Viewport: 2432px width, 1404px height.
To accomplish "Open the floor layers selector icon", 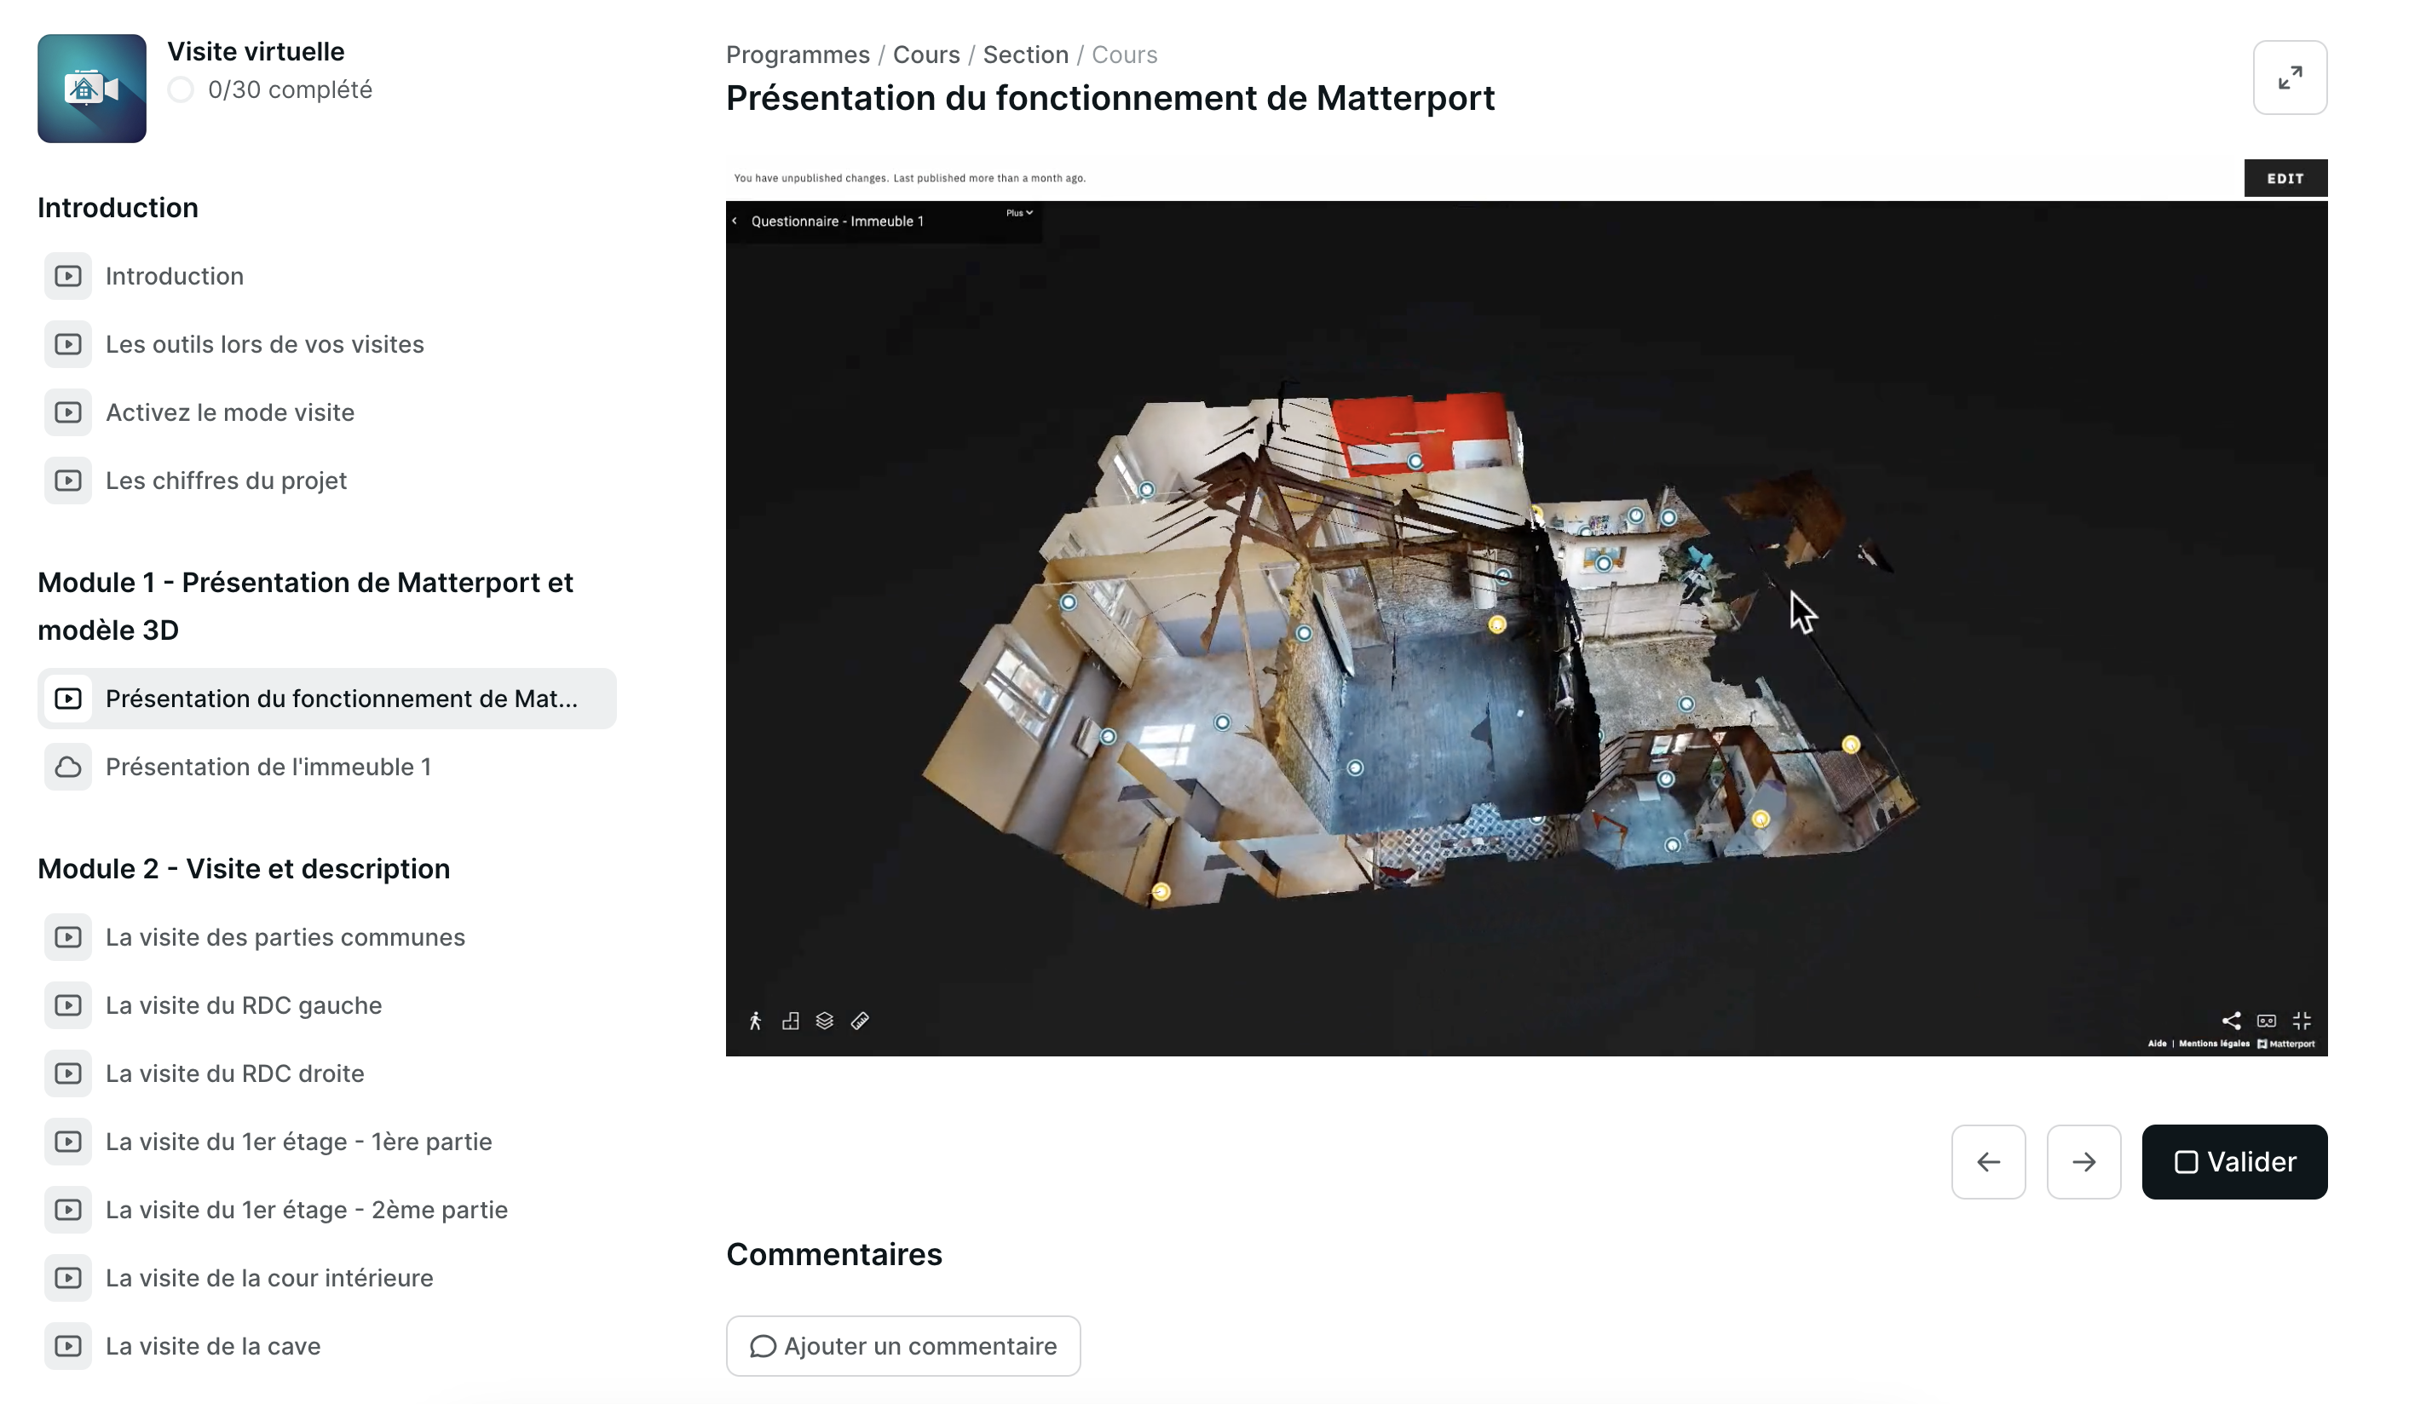I will click(825, 1021).
